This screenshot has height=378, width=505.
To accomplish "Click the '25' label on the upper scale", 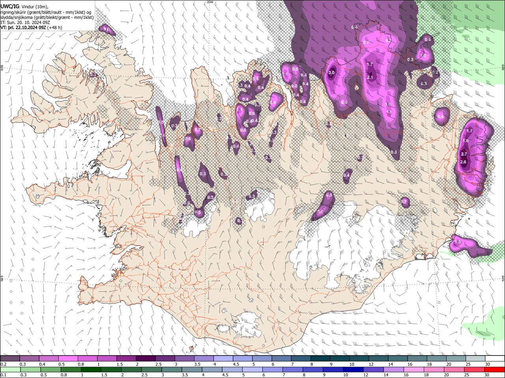I will (x=468, y=364).
